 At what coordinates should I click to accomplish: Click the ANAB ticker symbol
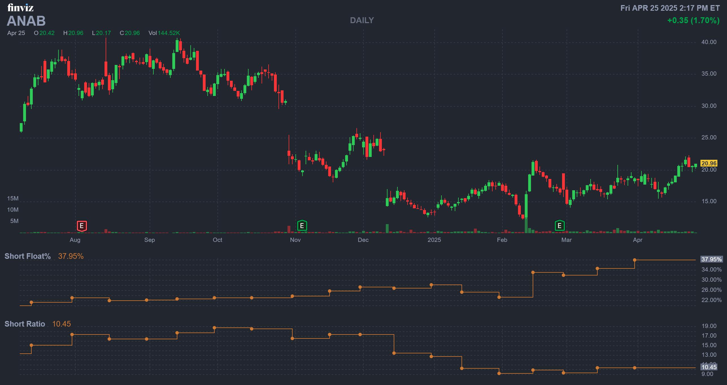(26, 21)
